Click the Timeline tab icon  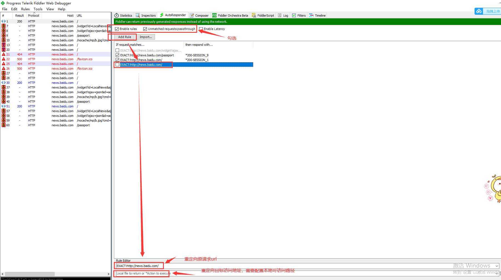pyautogui.click(x=311, y=16)
